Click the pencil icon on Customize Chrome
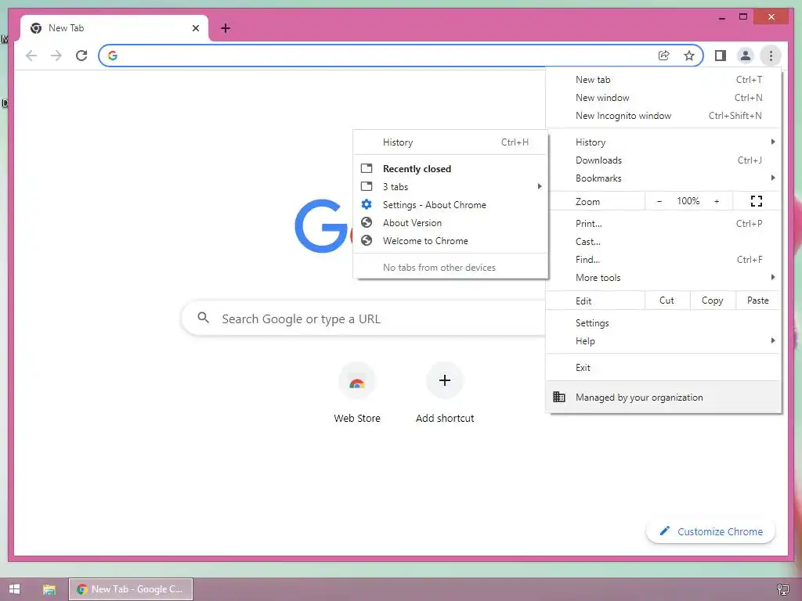This screenshot has width=802, height=601. (664, 531)
